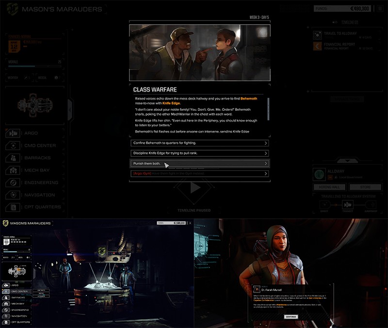
Task: Click the Travel to Alloway timeline icon
Action: click(x=317, y=34)
